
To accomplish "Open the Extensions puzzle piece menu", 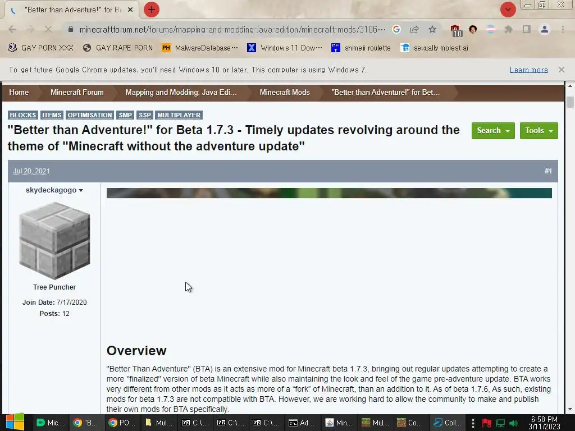I will coord(508,29).
